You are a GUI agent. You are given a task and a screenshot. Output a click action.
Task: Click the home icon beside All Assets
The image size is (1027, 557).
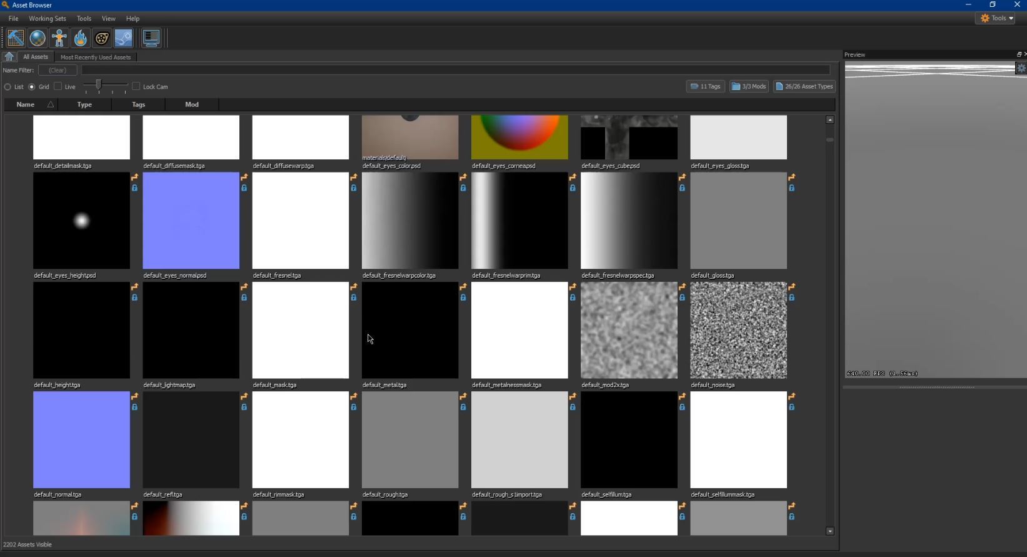[9, 57]
